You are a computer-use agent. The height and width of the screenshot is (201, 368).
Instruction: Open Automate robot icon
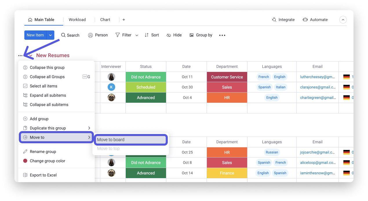[305, 20]
